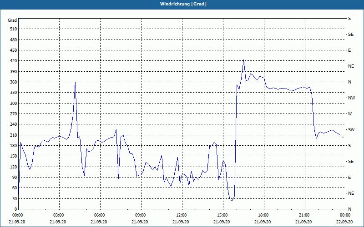Click the SW compass label

click(x=351, y=130)
